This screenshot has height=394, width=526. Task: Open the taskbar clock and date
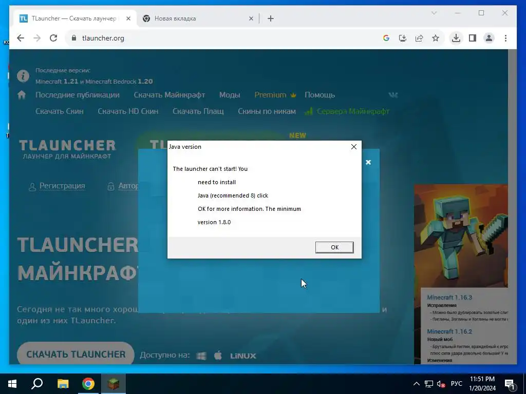[482, 384]
